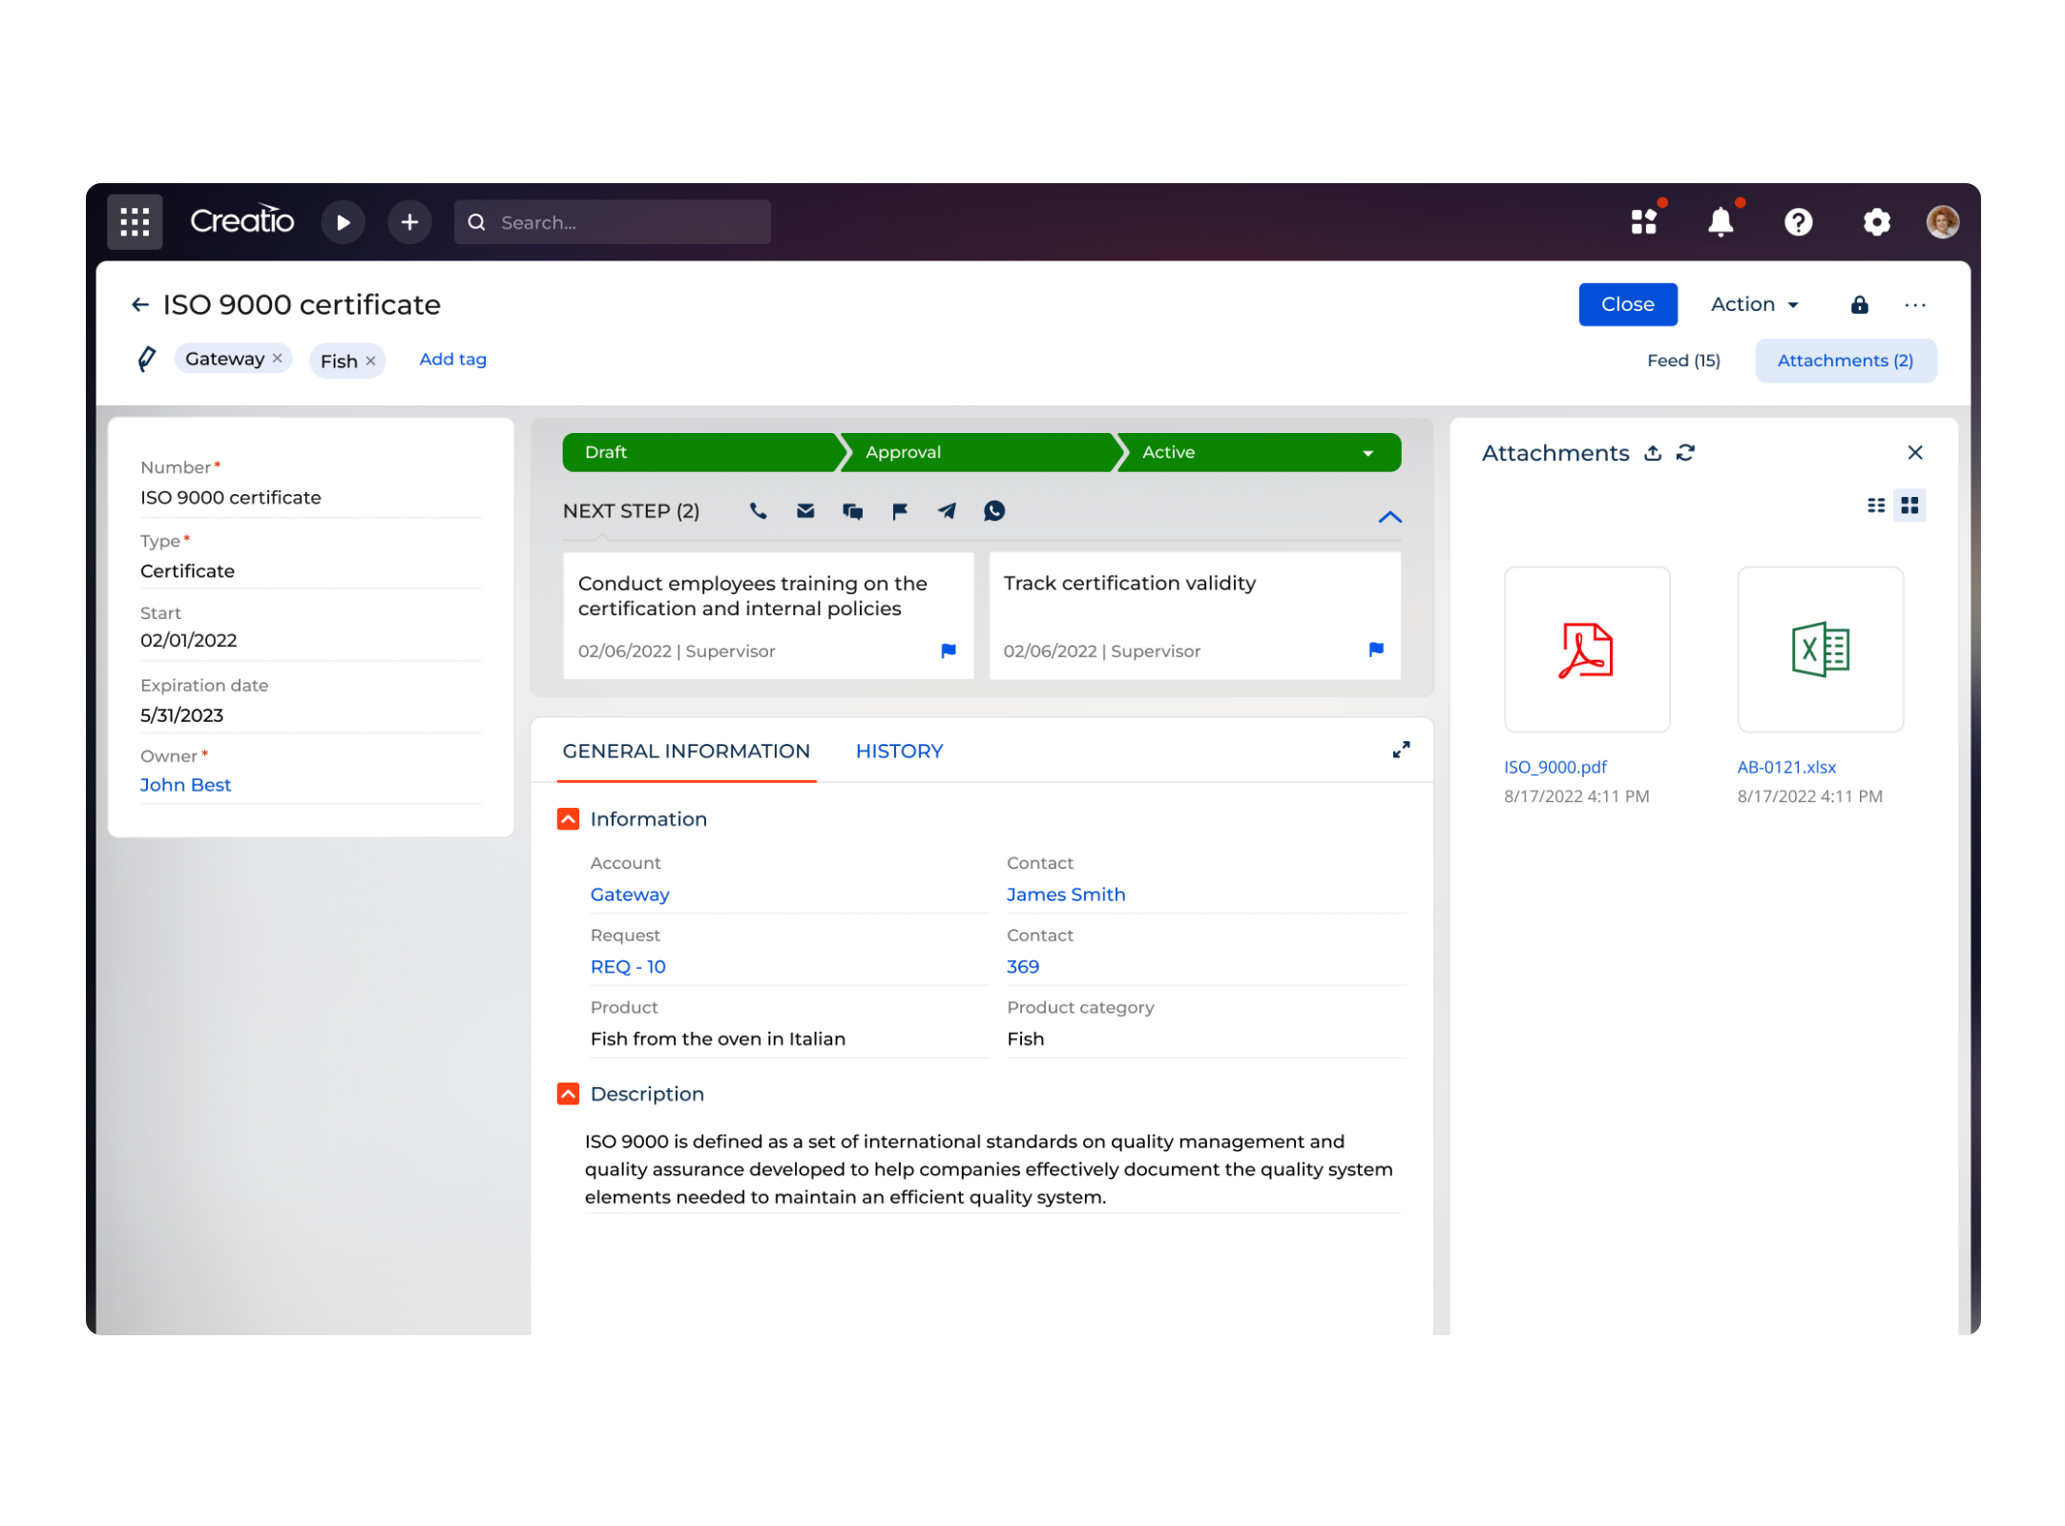
Task: Open the stage dropdown next to Active
Action: (1368, 452)
